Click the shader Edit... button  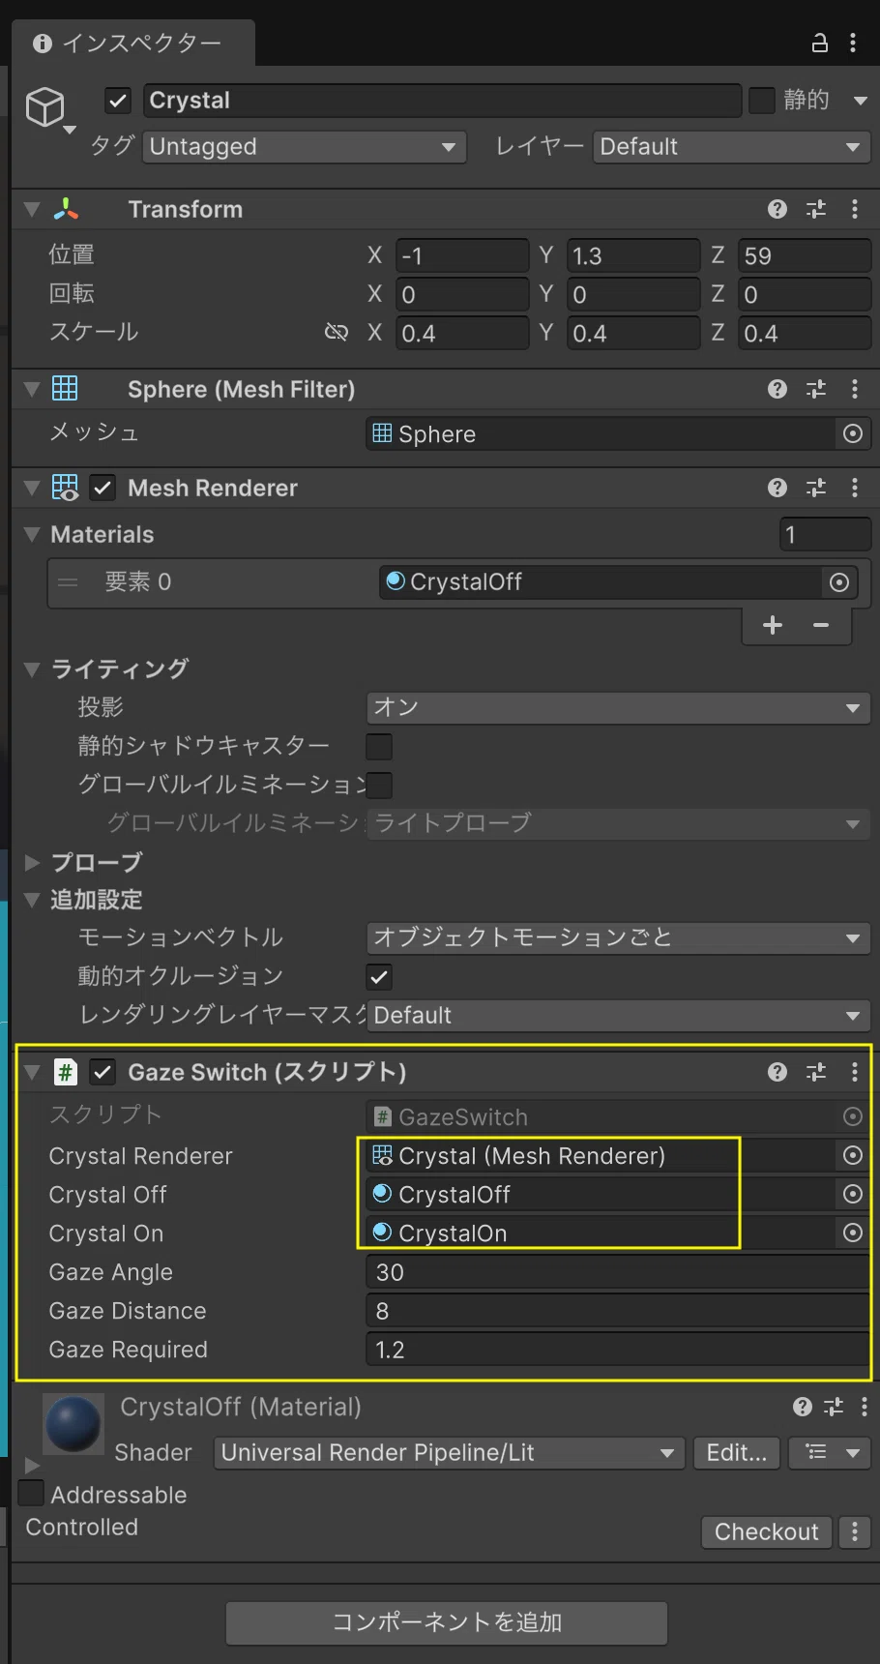click(737, 1452)
